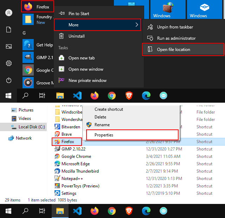Jump to letter G section header
The width and height of the screenshot is (225, 218).
coord(24,33)
